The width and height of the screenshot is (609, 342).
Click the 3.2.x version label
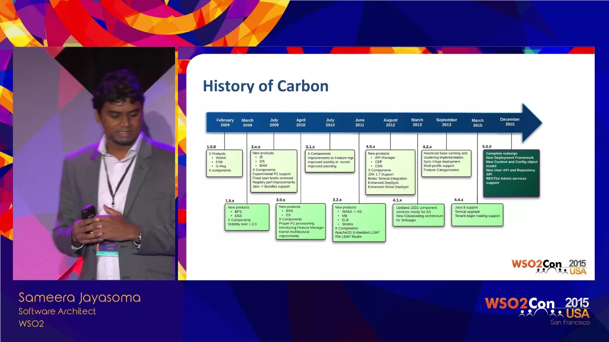pos(337,200)
